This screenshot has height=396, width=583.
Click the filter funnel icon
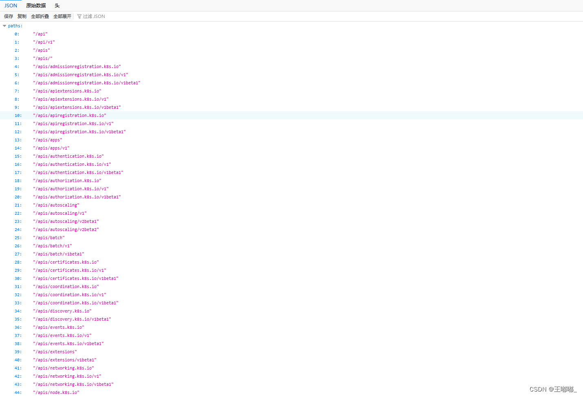[x=79, y=17]
